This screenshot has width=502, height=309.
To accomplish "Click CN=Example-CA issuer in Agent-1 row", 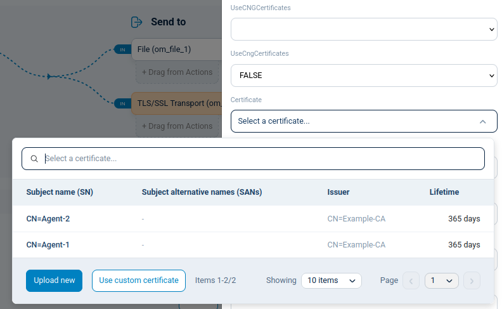I will click(x=356, y=245).
